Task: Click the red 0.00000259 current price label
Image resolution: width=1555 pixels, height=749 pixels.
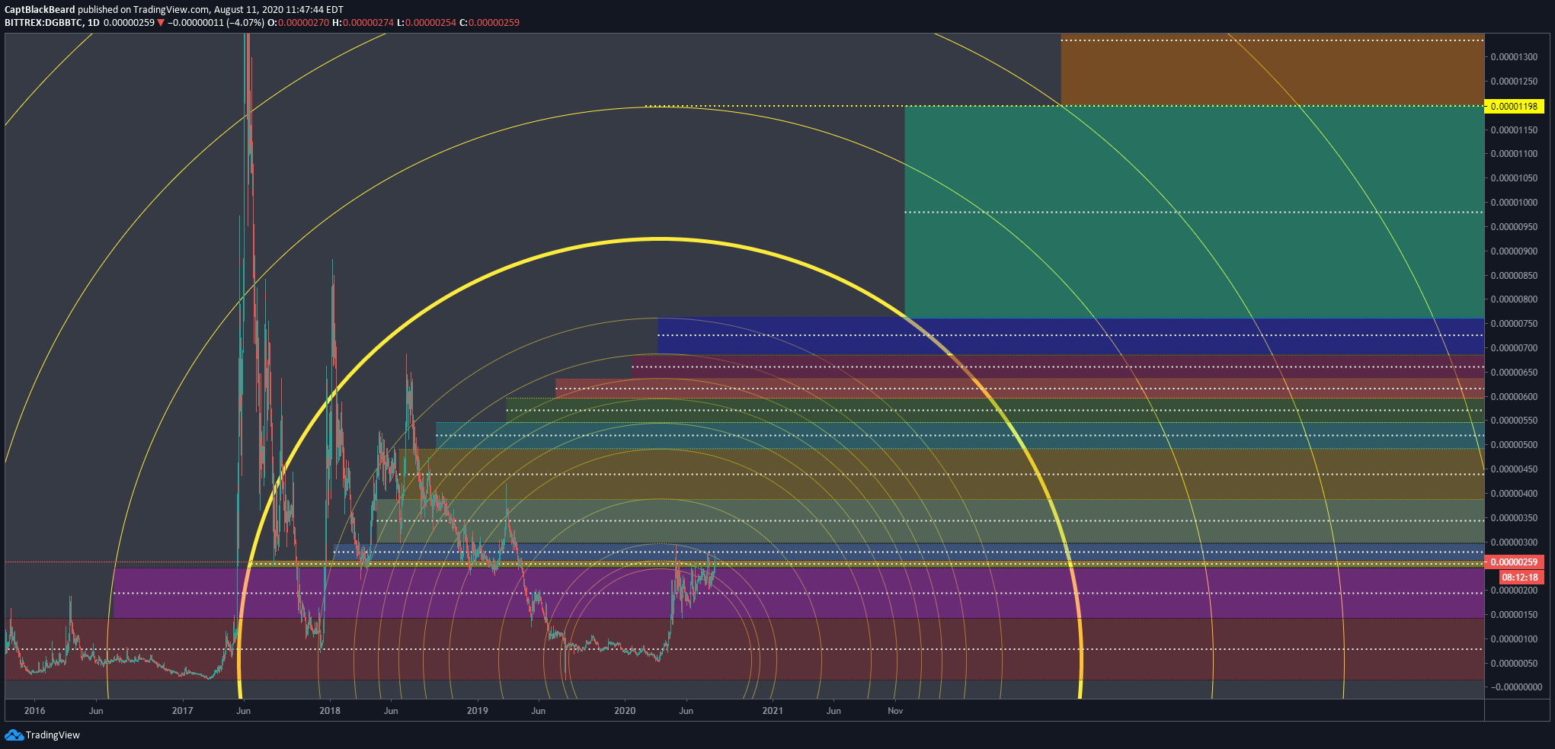Action: 1514,562
